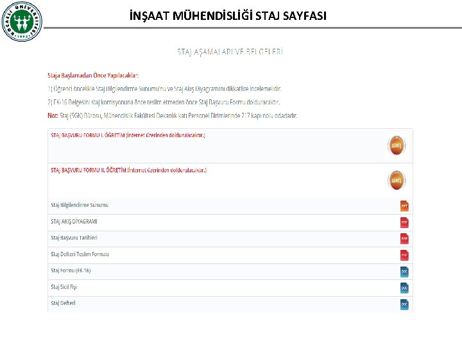Select the Staj Bilgilendirme Sunumu row text
462x346 pixels.
(x=80, y=205)
